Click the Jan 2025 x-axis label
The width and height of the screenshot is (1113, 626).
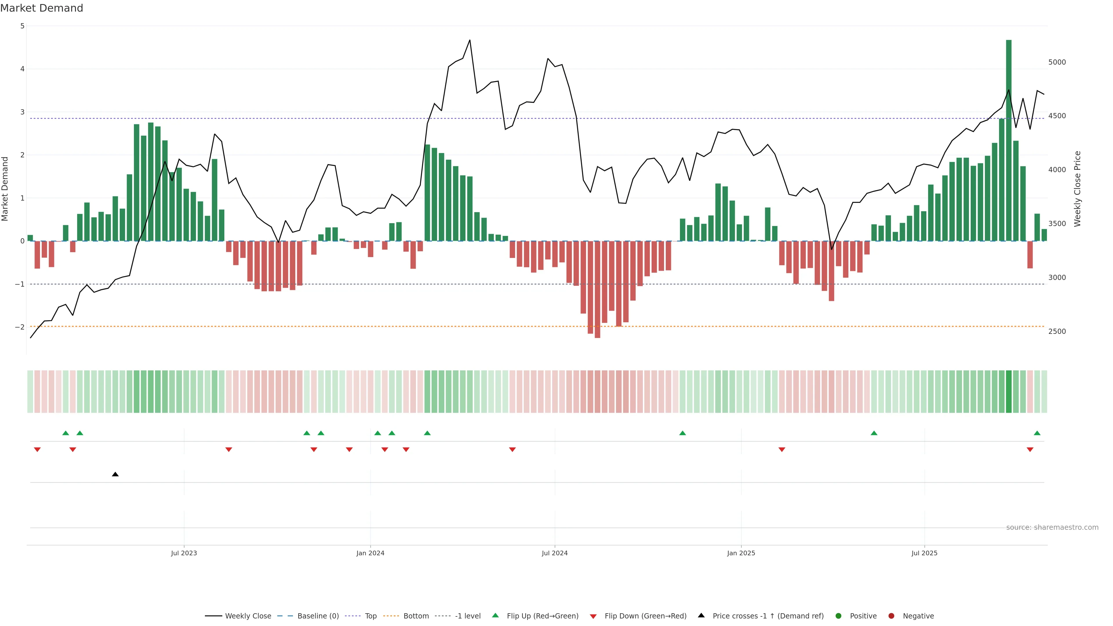point(741,553)
